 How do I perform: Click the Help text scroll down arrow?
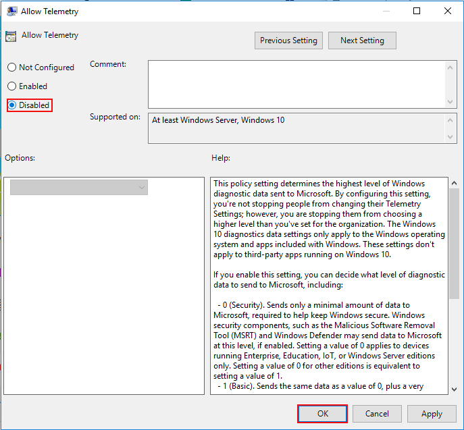pyautogui.click(x=455, y=389)
